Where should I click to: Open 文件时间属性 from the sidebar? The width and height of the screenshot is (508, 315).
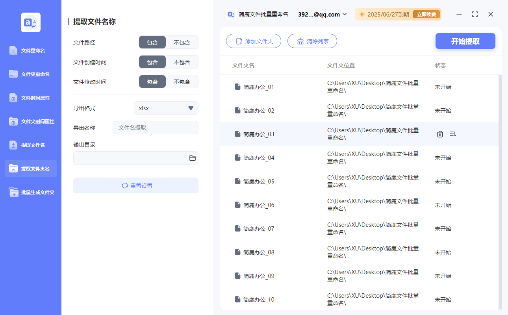tap(30, 98)
